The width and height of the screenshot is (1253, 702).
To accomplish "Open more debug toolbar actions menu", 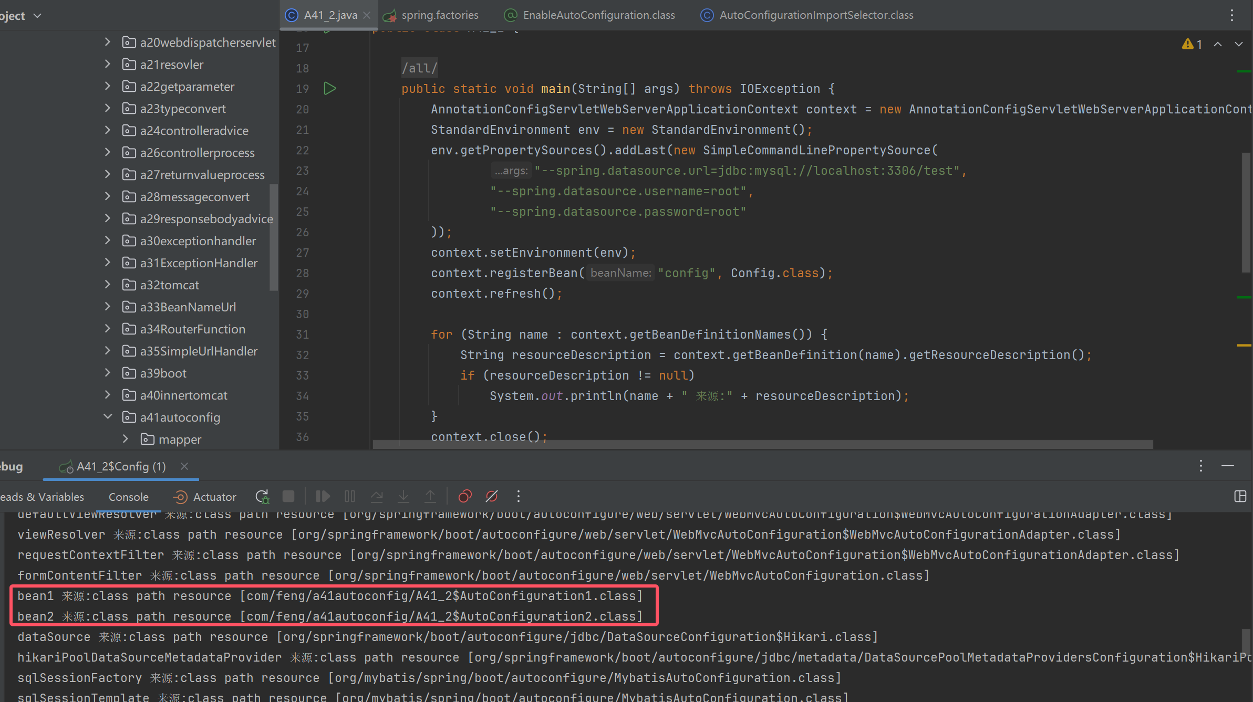I will click(x=519, y=496).
